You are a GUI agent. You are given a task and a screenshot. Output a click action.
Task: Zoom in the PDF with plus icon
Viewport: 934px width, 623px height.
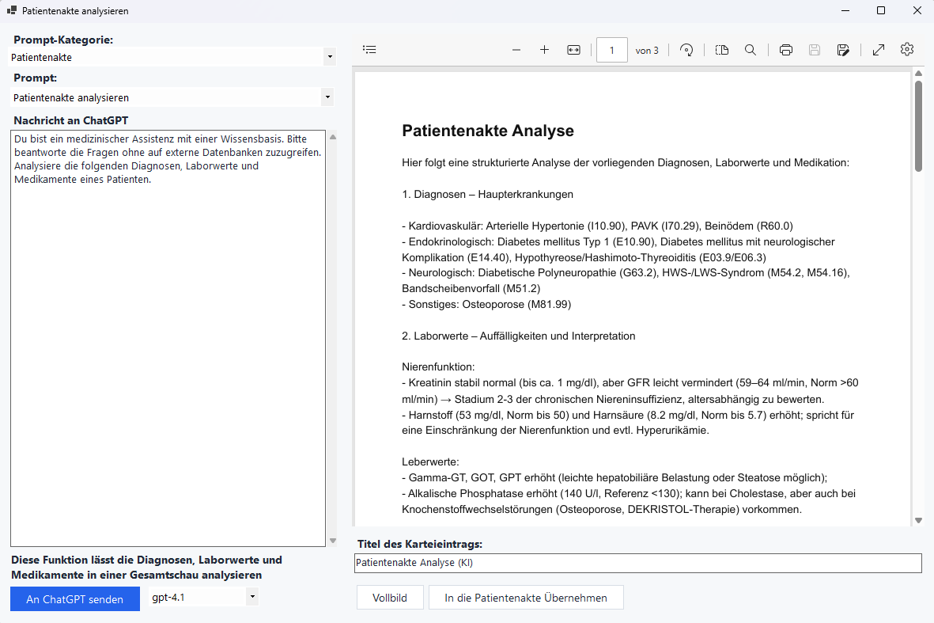544,50
